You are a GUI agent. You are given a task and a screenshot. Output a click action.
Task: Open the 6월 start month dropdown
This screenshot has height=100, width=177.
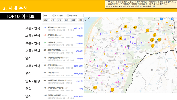pyautogui.click(x=53, y=20)
